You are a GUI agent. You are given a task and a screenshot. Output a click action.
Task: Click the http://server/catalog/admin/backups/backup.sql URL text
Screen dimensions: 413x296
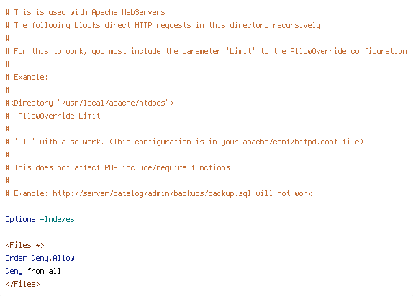pyautogui.click(x=152, y=194)
